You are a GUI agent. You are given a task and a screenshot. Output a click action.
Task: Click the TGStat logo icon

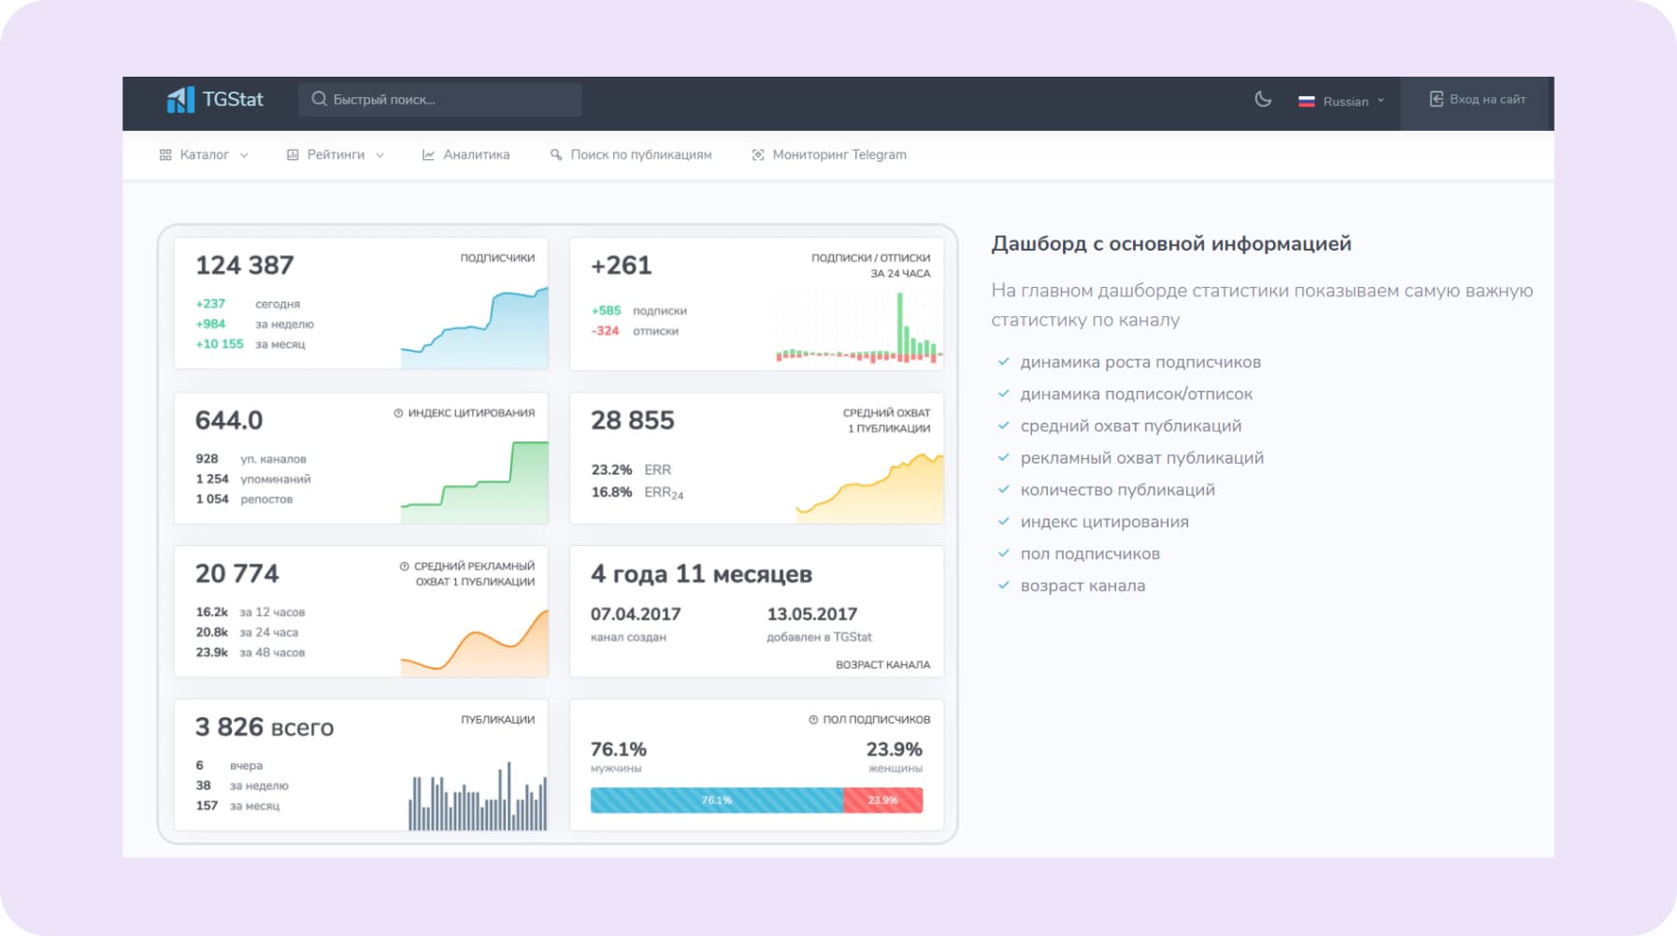(180, 99)
